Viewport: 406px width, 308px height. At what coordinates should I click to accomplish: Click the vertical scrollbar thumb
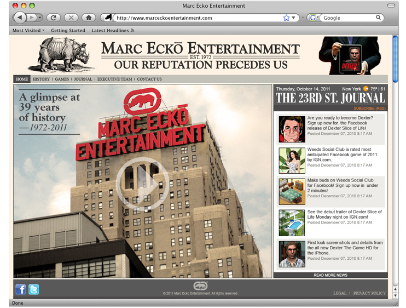point(395,59)
